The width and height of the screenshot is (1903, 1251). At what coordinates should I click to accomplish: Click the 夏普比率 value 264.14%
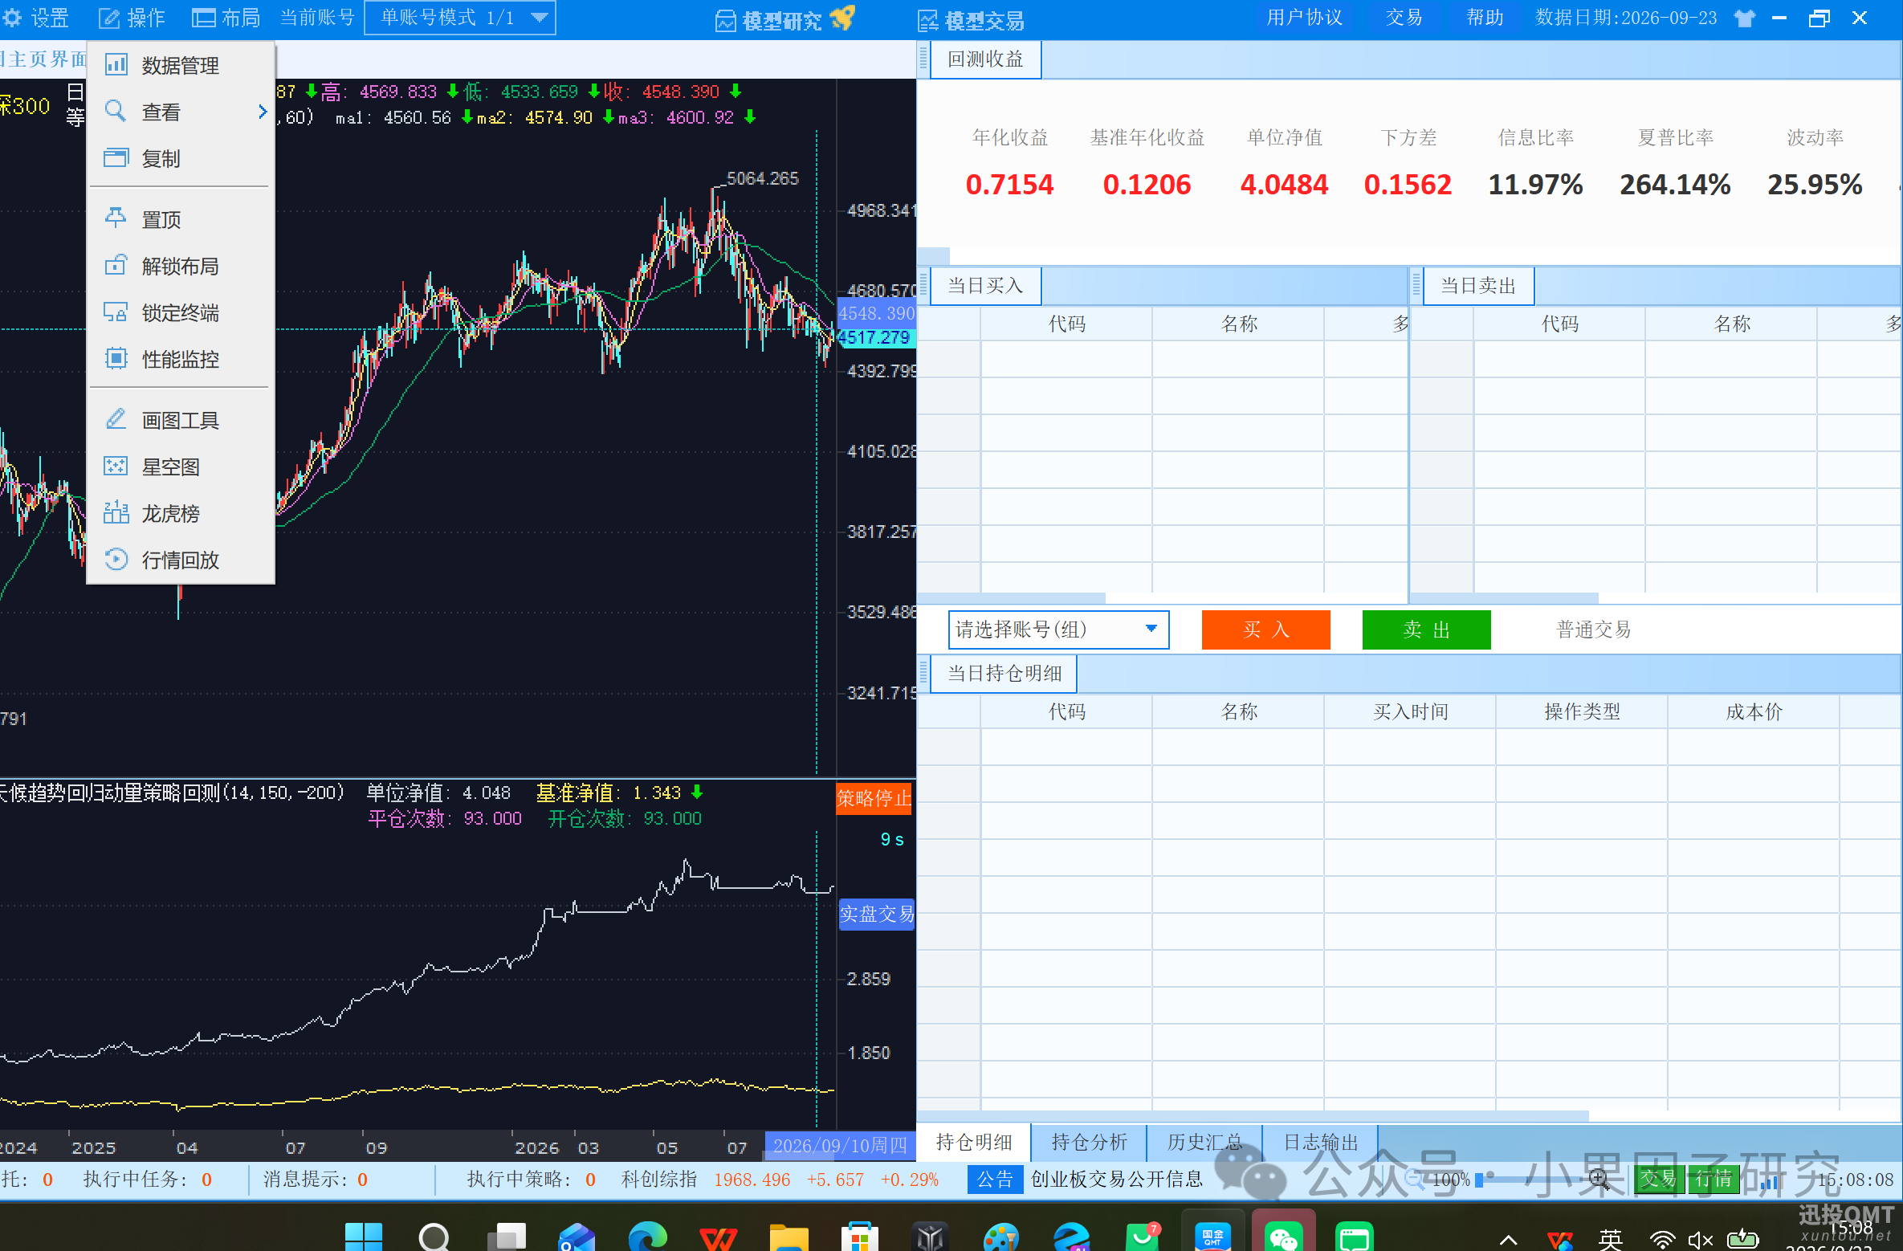[x=1675, y=185]
